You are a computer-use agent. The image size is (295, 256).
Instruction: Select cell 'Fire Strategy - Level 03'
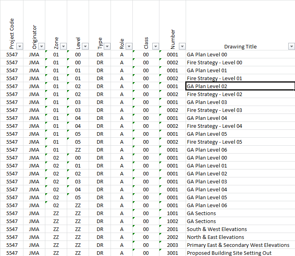(240, 110)
